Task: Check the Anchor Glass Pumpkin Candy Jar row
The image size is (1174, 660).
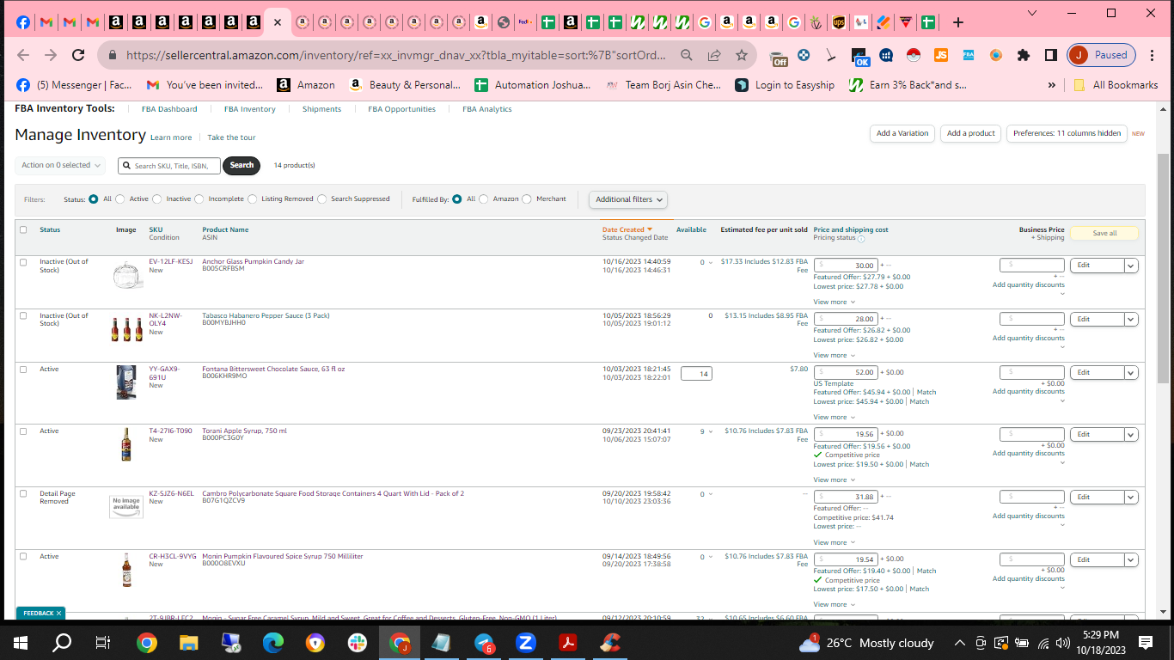Action: point(23,262)
